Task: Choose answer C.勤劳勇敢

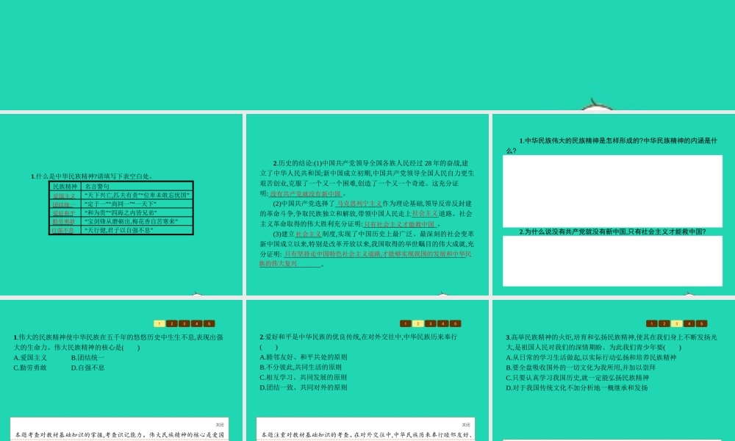Action: pyautogui.click(x=30, y=368)
